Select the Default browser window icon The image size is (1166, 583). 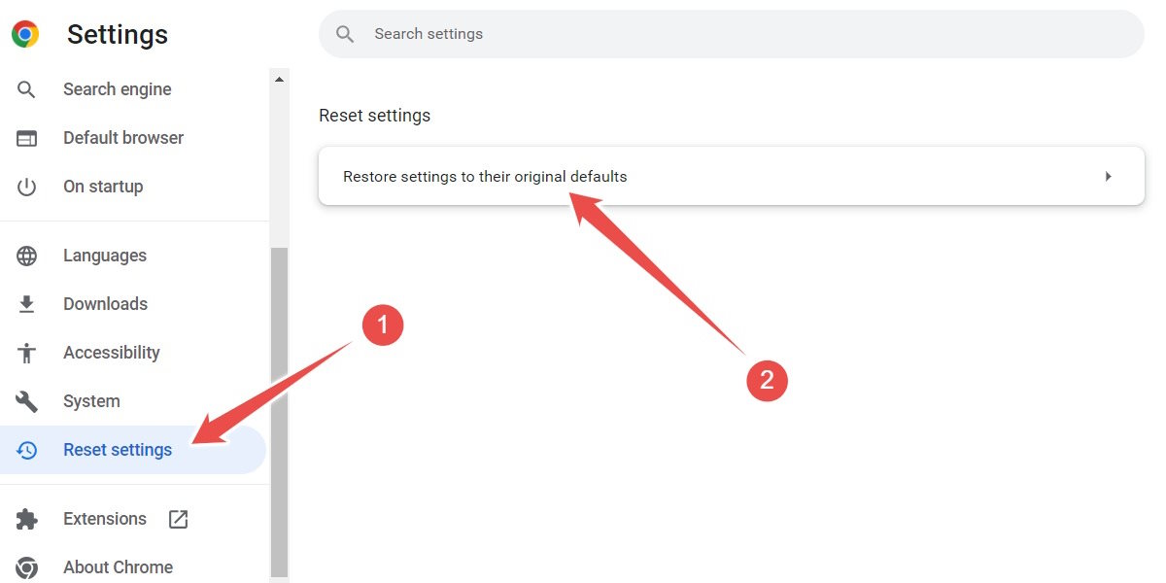click(x=25, y=137)
